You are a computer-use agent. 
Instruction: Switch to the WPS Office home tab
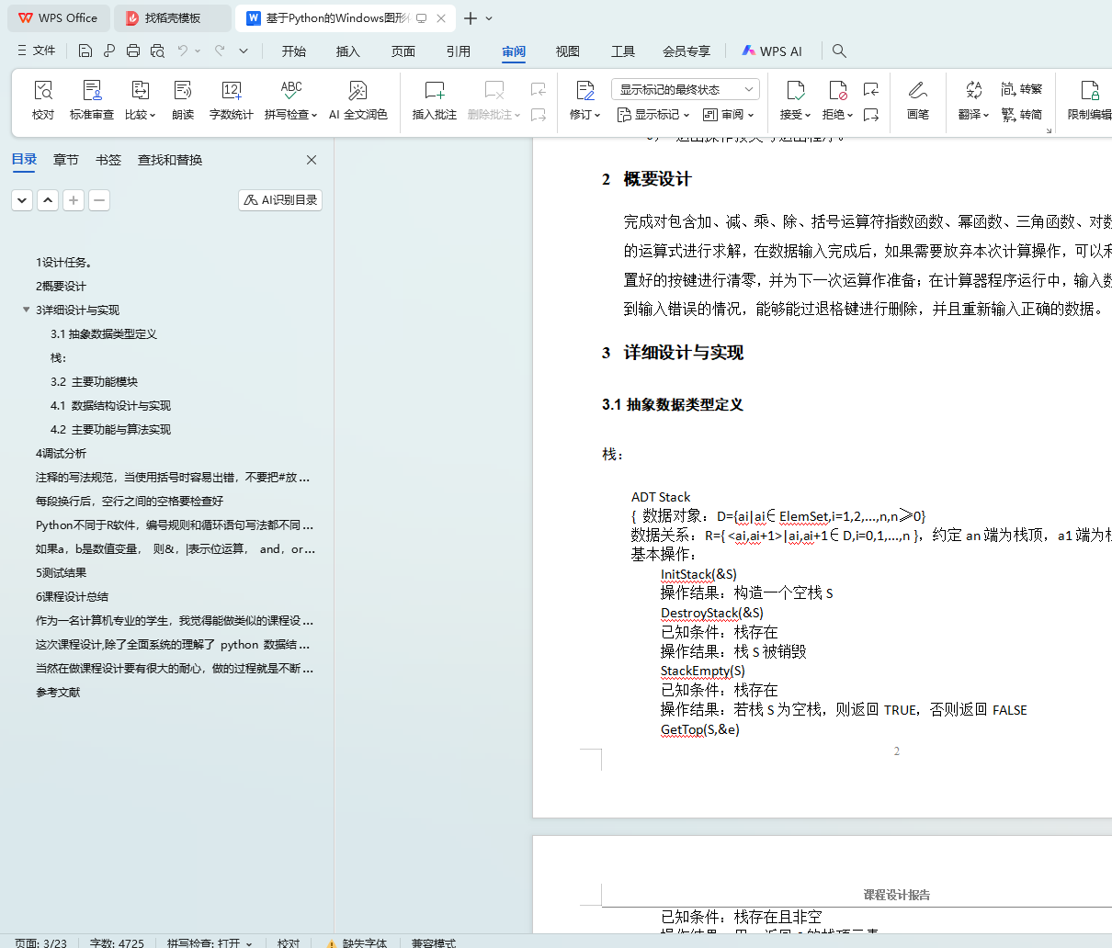tap(59, 18)
